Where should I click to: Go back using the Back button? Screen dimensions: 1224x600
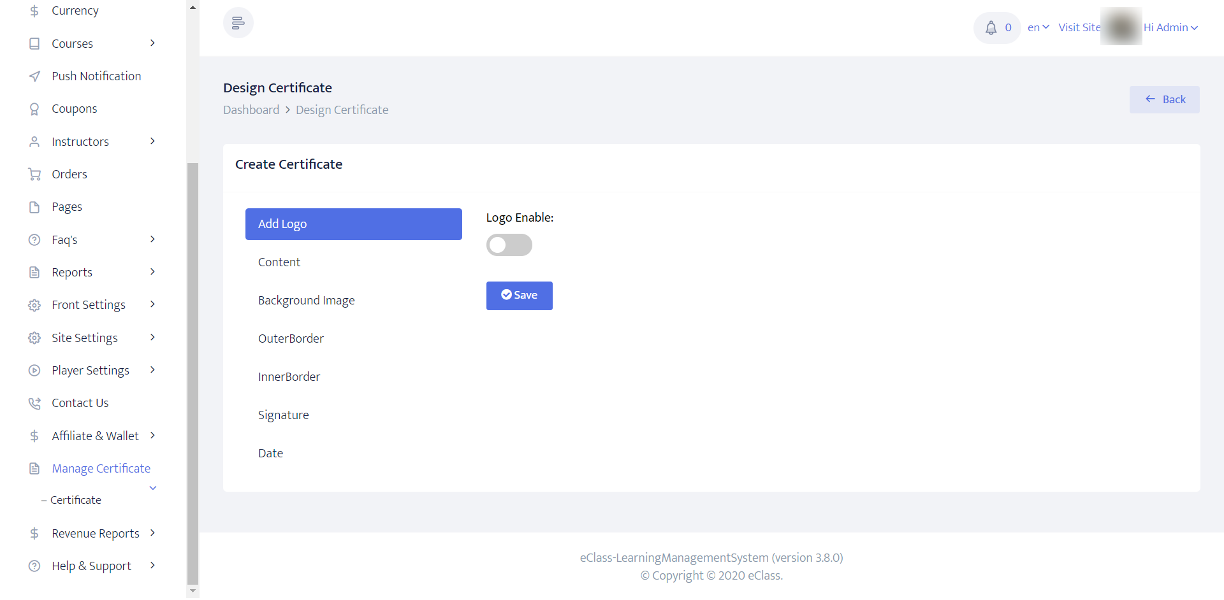tap(1164, 99)
